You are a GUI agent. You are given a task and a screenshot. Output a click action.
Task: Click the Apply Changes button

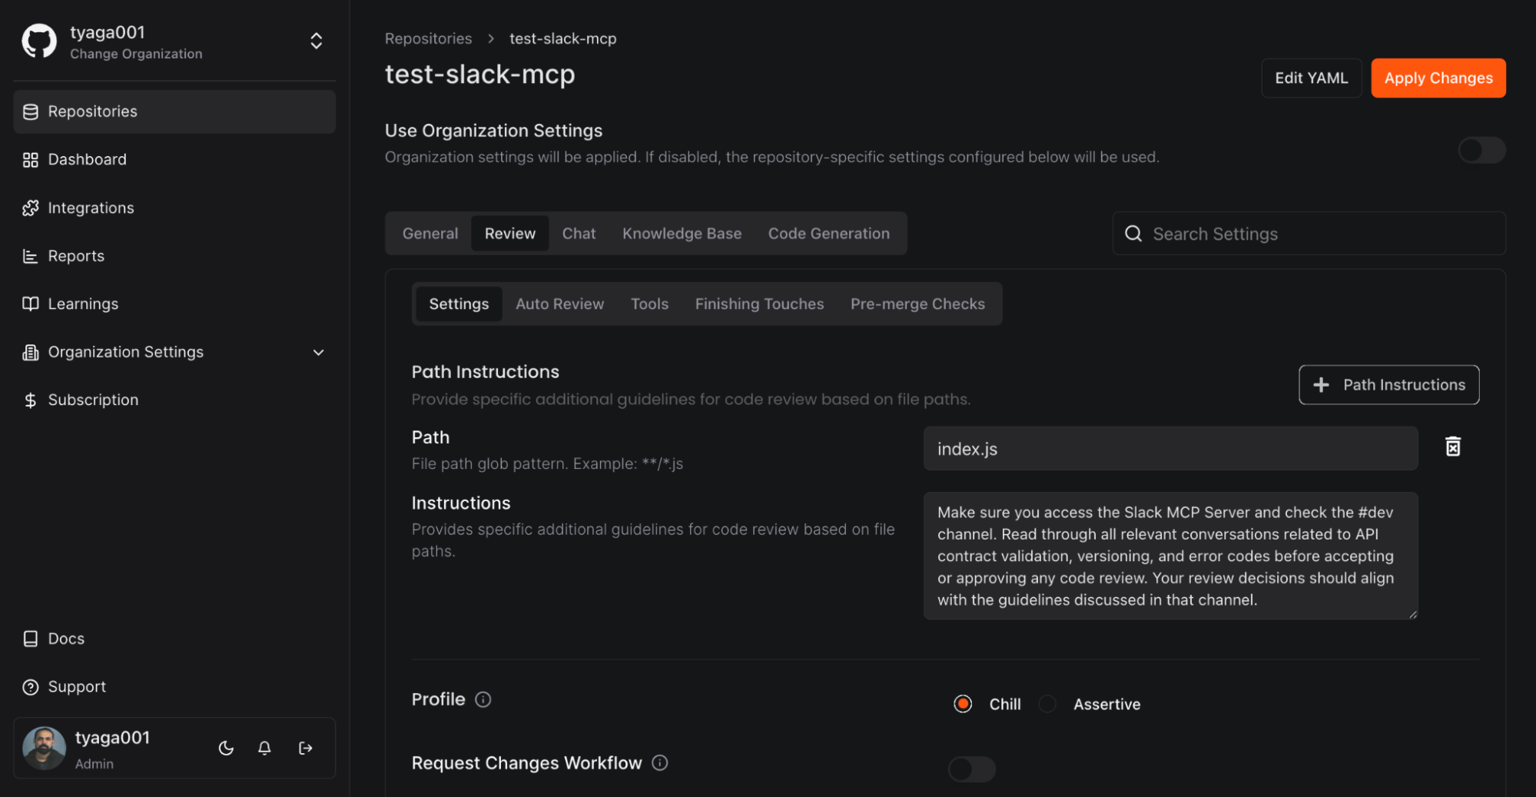pyautogui.click(x=1438, y=78)
